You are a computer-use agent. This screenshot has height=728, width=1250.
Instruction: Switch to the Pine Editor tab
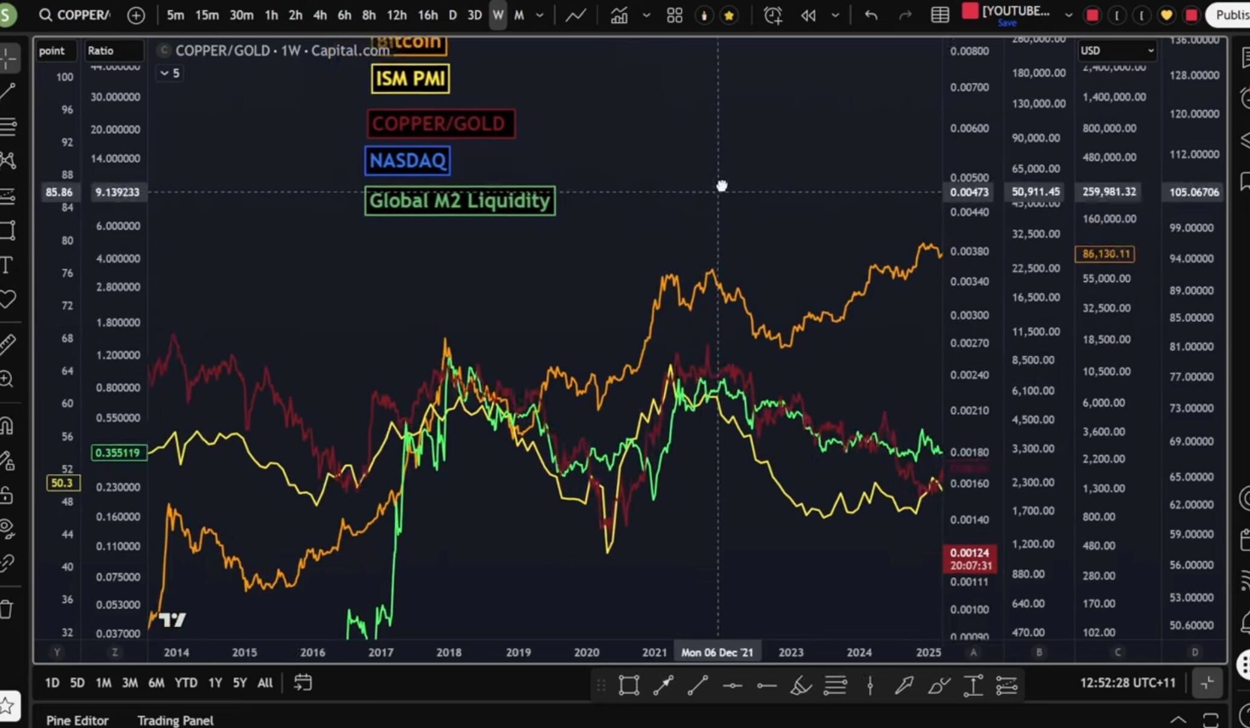click(77, 720)
